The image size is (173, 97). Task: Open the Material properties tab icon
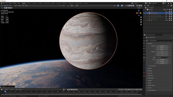(144, 73)
